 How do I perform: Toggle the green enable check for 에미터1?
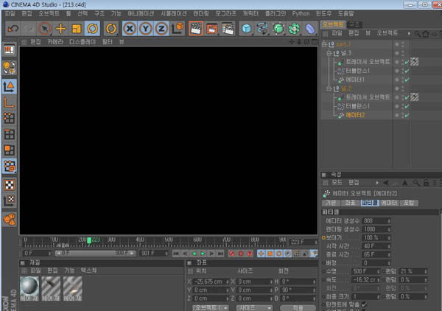[407, 80]
